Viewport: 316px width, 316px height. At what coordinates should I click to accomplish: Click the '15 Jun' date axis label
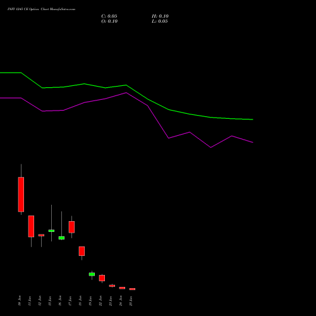pos(50,301)
